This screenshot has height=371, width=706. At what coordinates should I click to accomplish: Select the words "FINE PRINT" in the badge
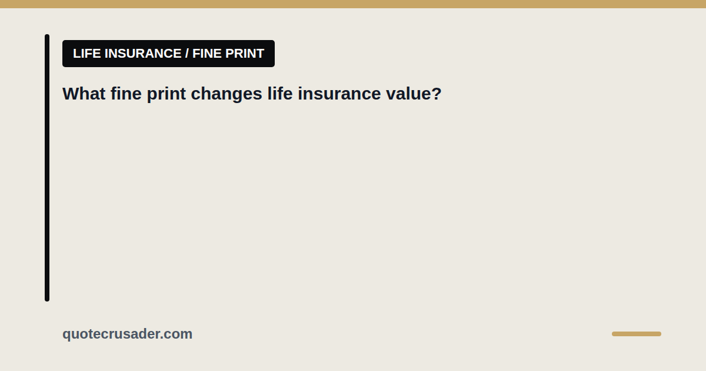pyautogui.click(x=228, y=54)
